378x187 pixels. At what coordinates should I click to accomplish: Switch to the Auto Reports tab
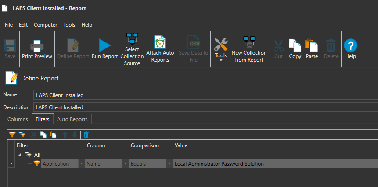tap(72, 119)
